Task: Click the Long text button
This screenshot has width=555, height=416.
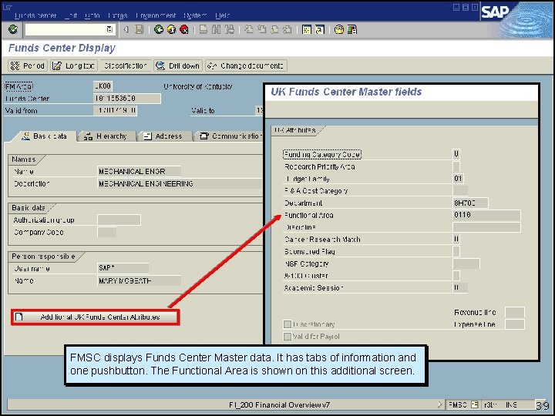Action: pos(74,65)
